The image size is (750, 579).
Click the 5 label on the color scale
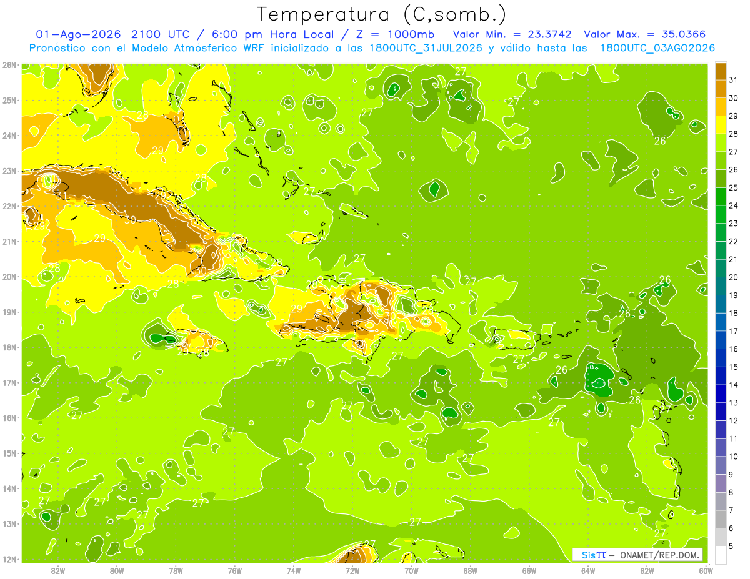(x=731, y=546)
